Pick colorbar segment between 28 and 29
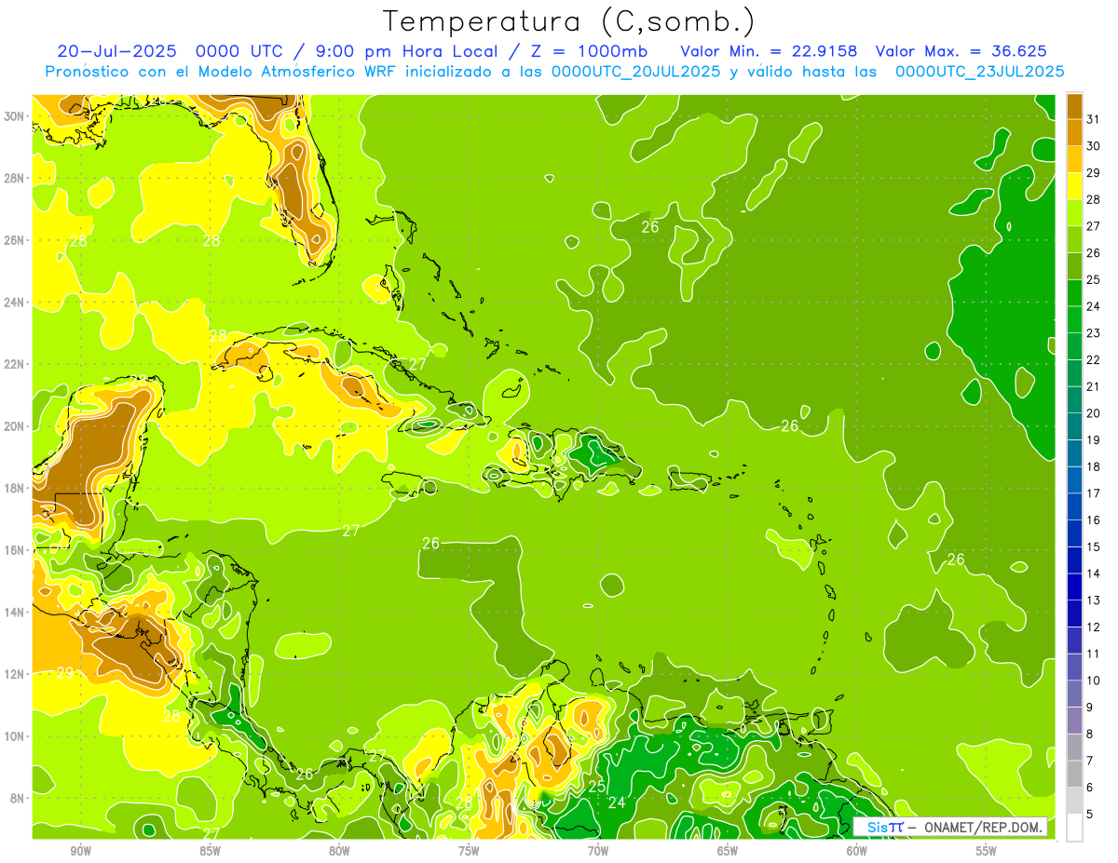 1074,186
